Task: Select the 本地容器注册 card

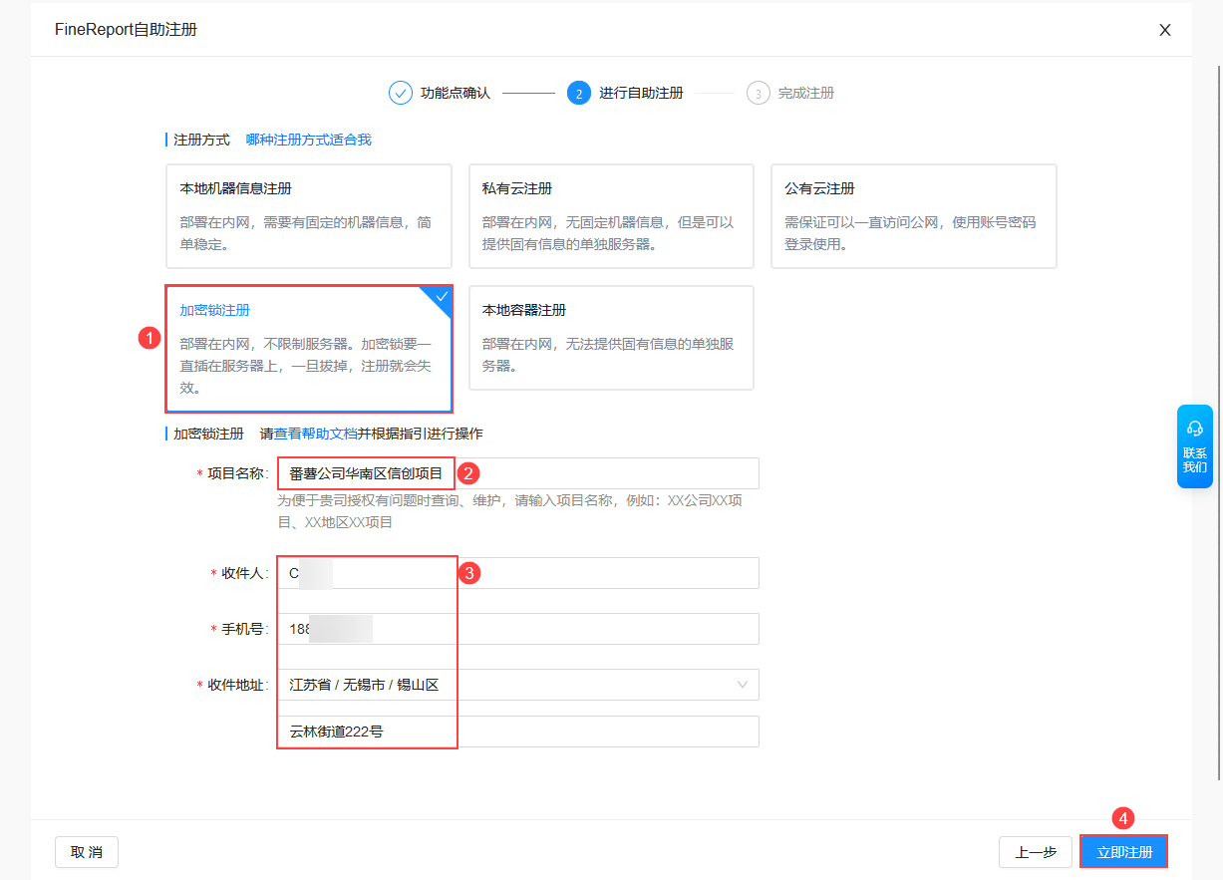Action: tap(611, 338)
